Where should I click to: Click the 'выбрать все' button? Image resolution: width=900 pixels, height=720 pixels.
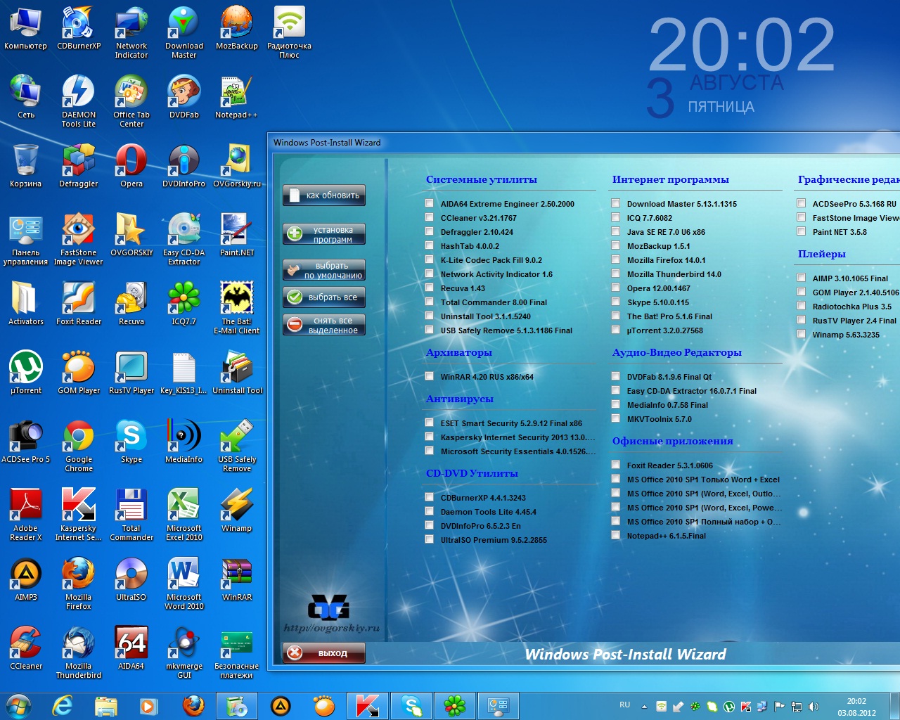[324, 297]
